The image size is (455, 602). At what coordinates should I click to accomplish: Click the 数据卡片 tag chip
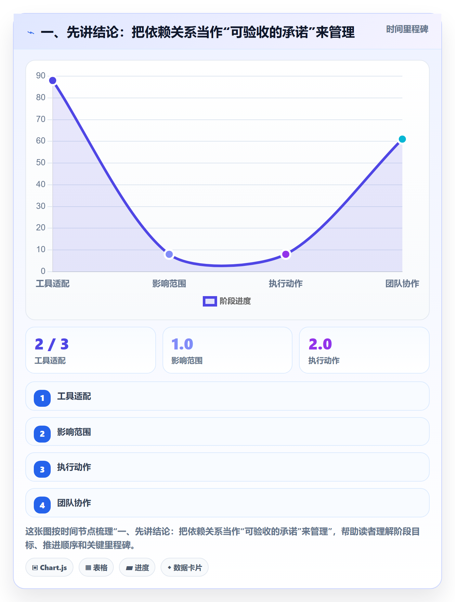point(185,568)
